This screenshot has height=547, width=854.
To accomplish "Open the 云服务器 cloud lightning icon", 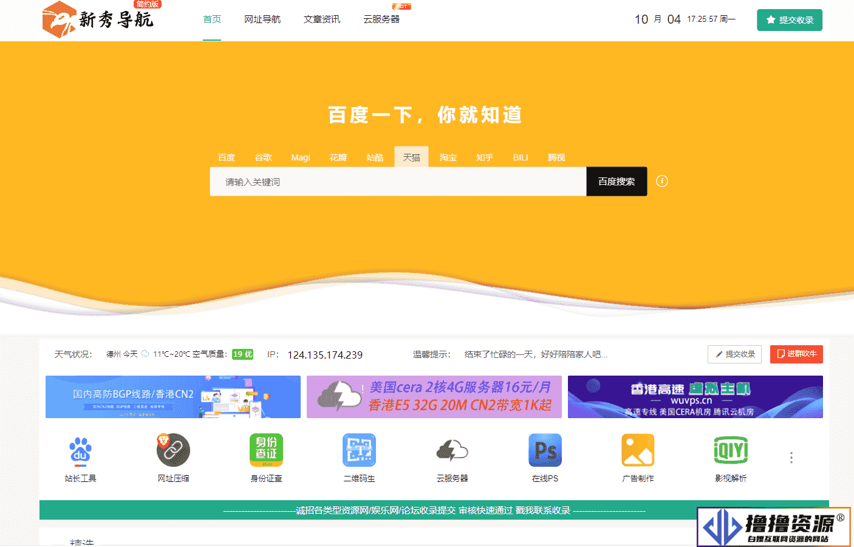I will pyautogui.click(x=452, y=450).
